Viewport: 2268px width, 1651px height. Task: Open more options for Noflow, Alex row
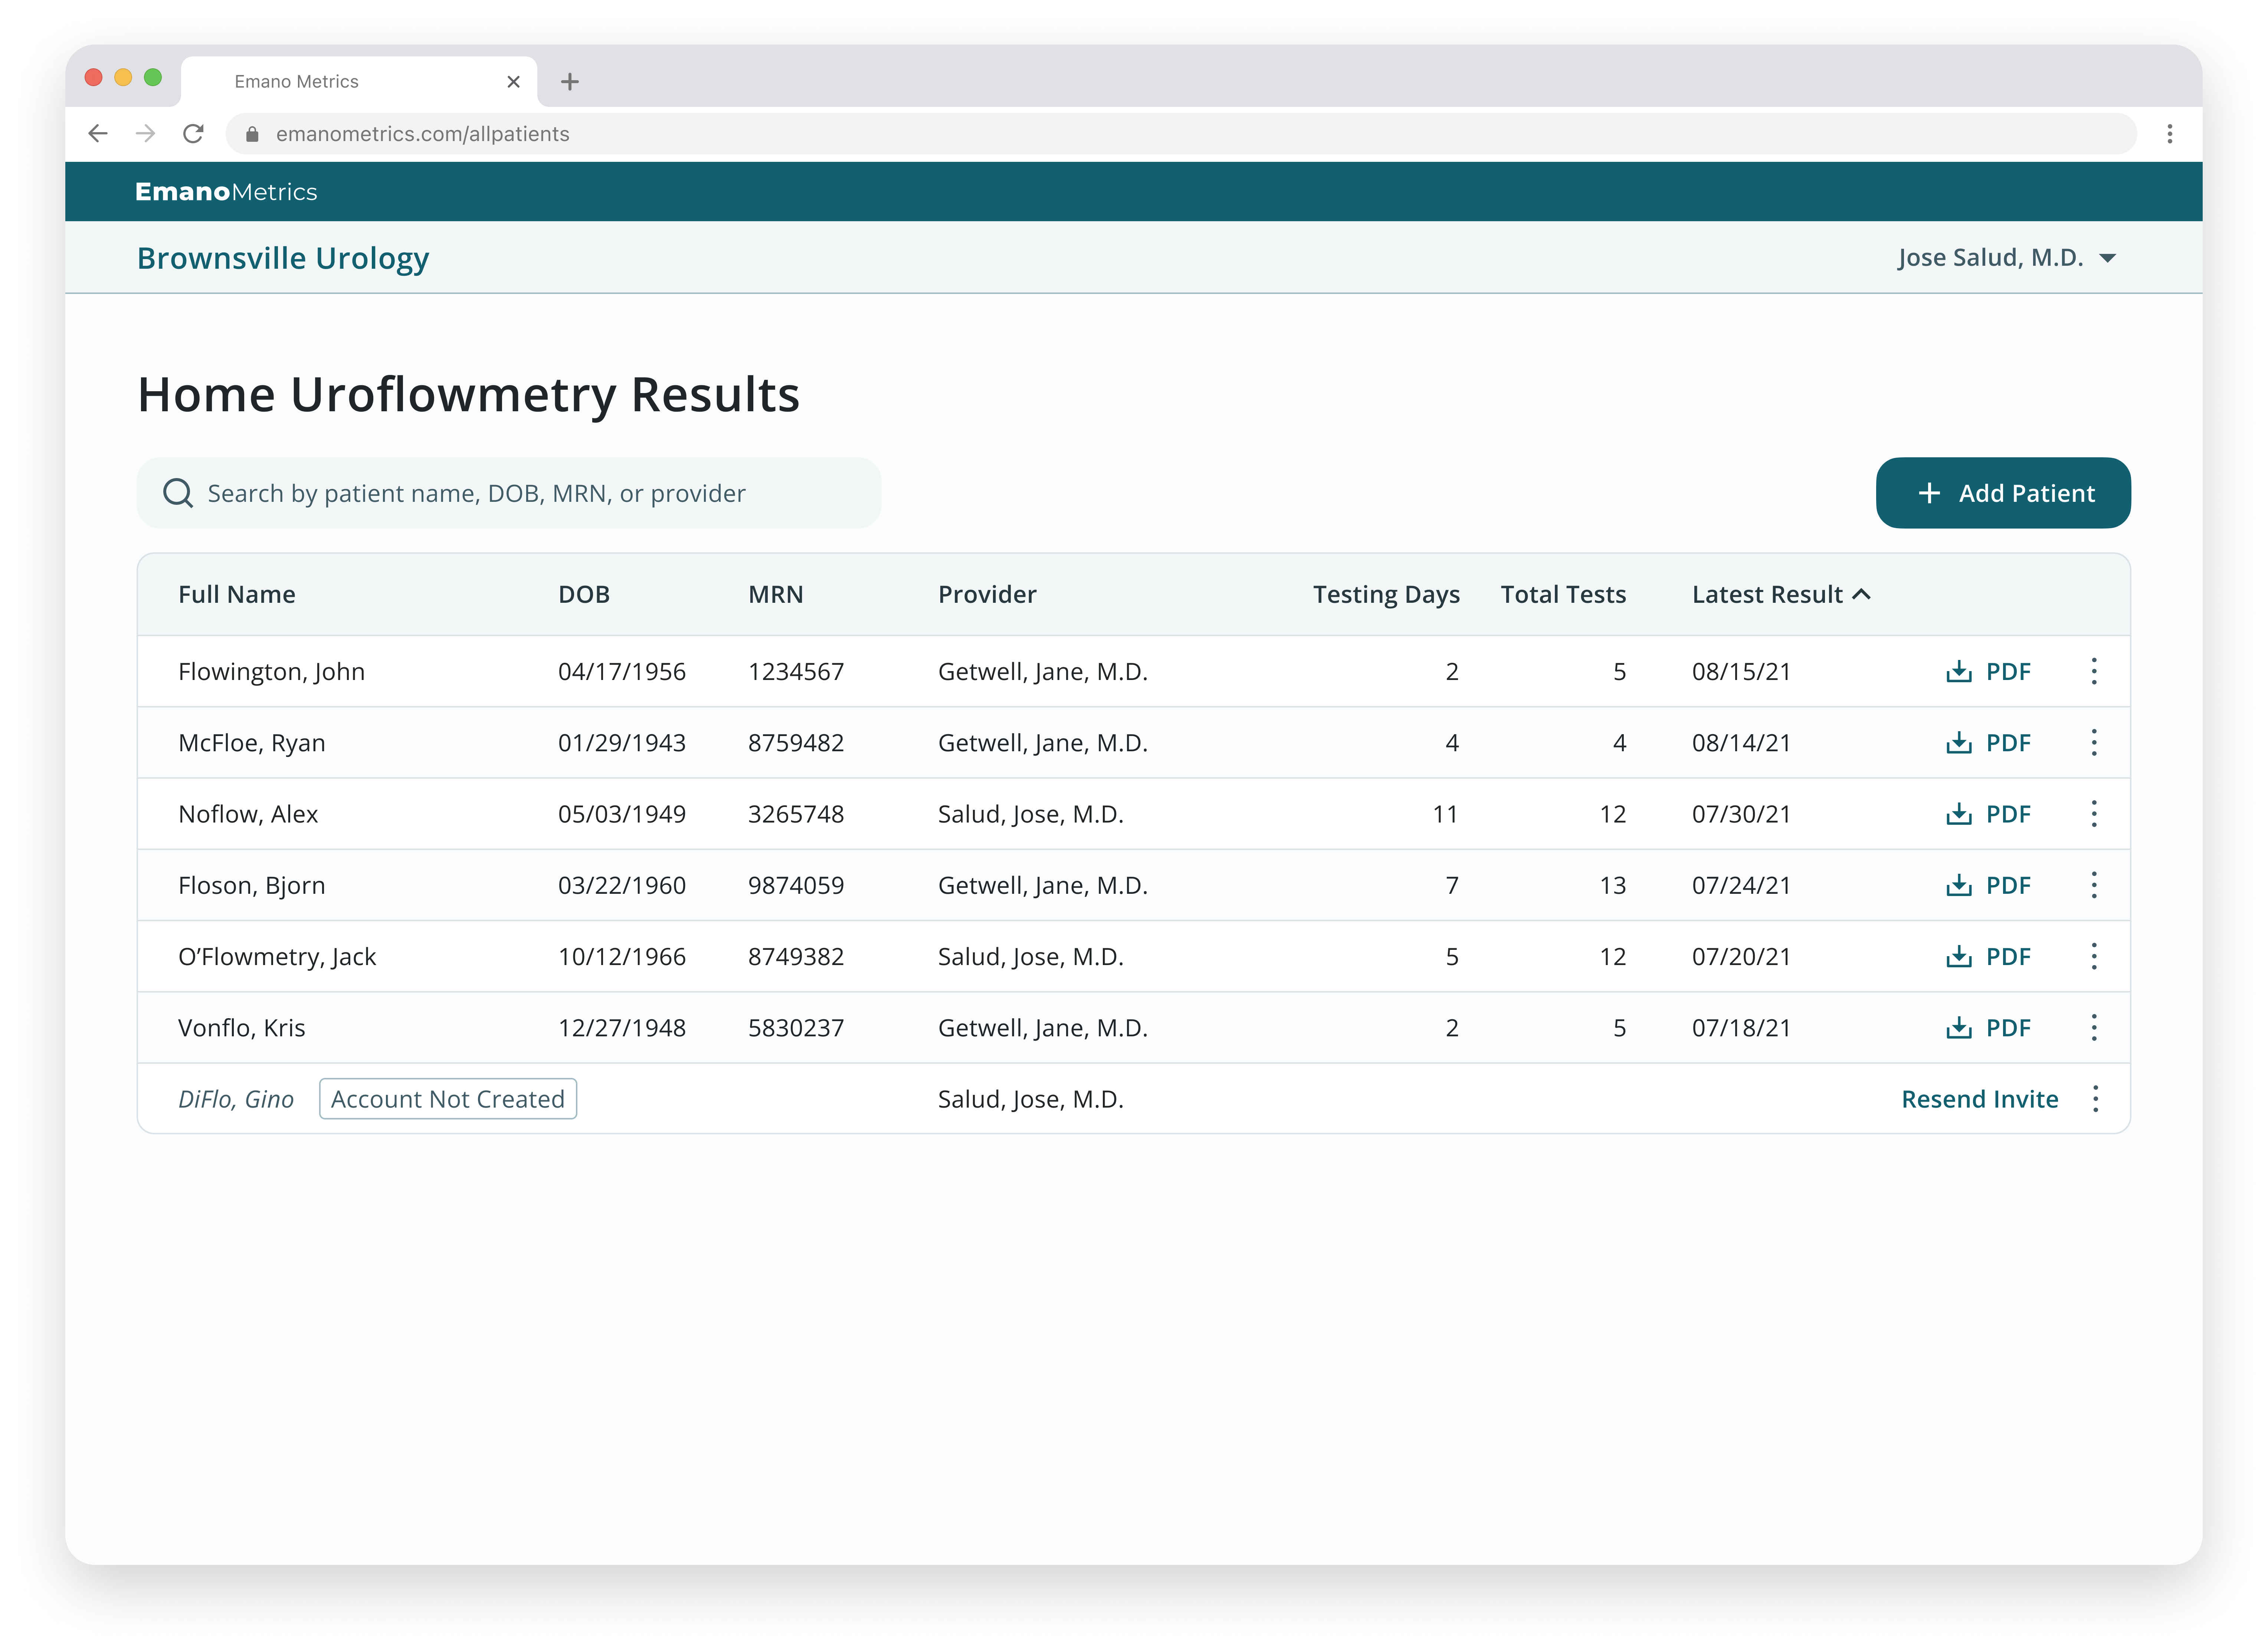[x=2094, y=814]
